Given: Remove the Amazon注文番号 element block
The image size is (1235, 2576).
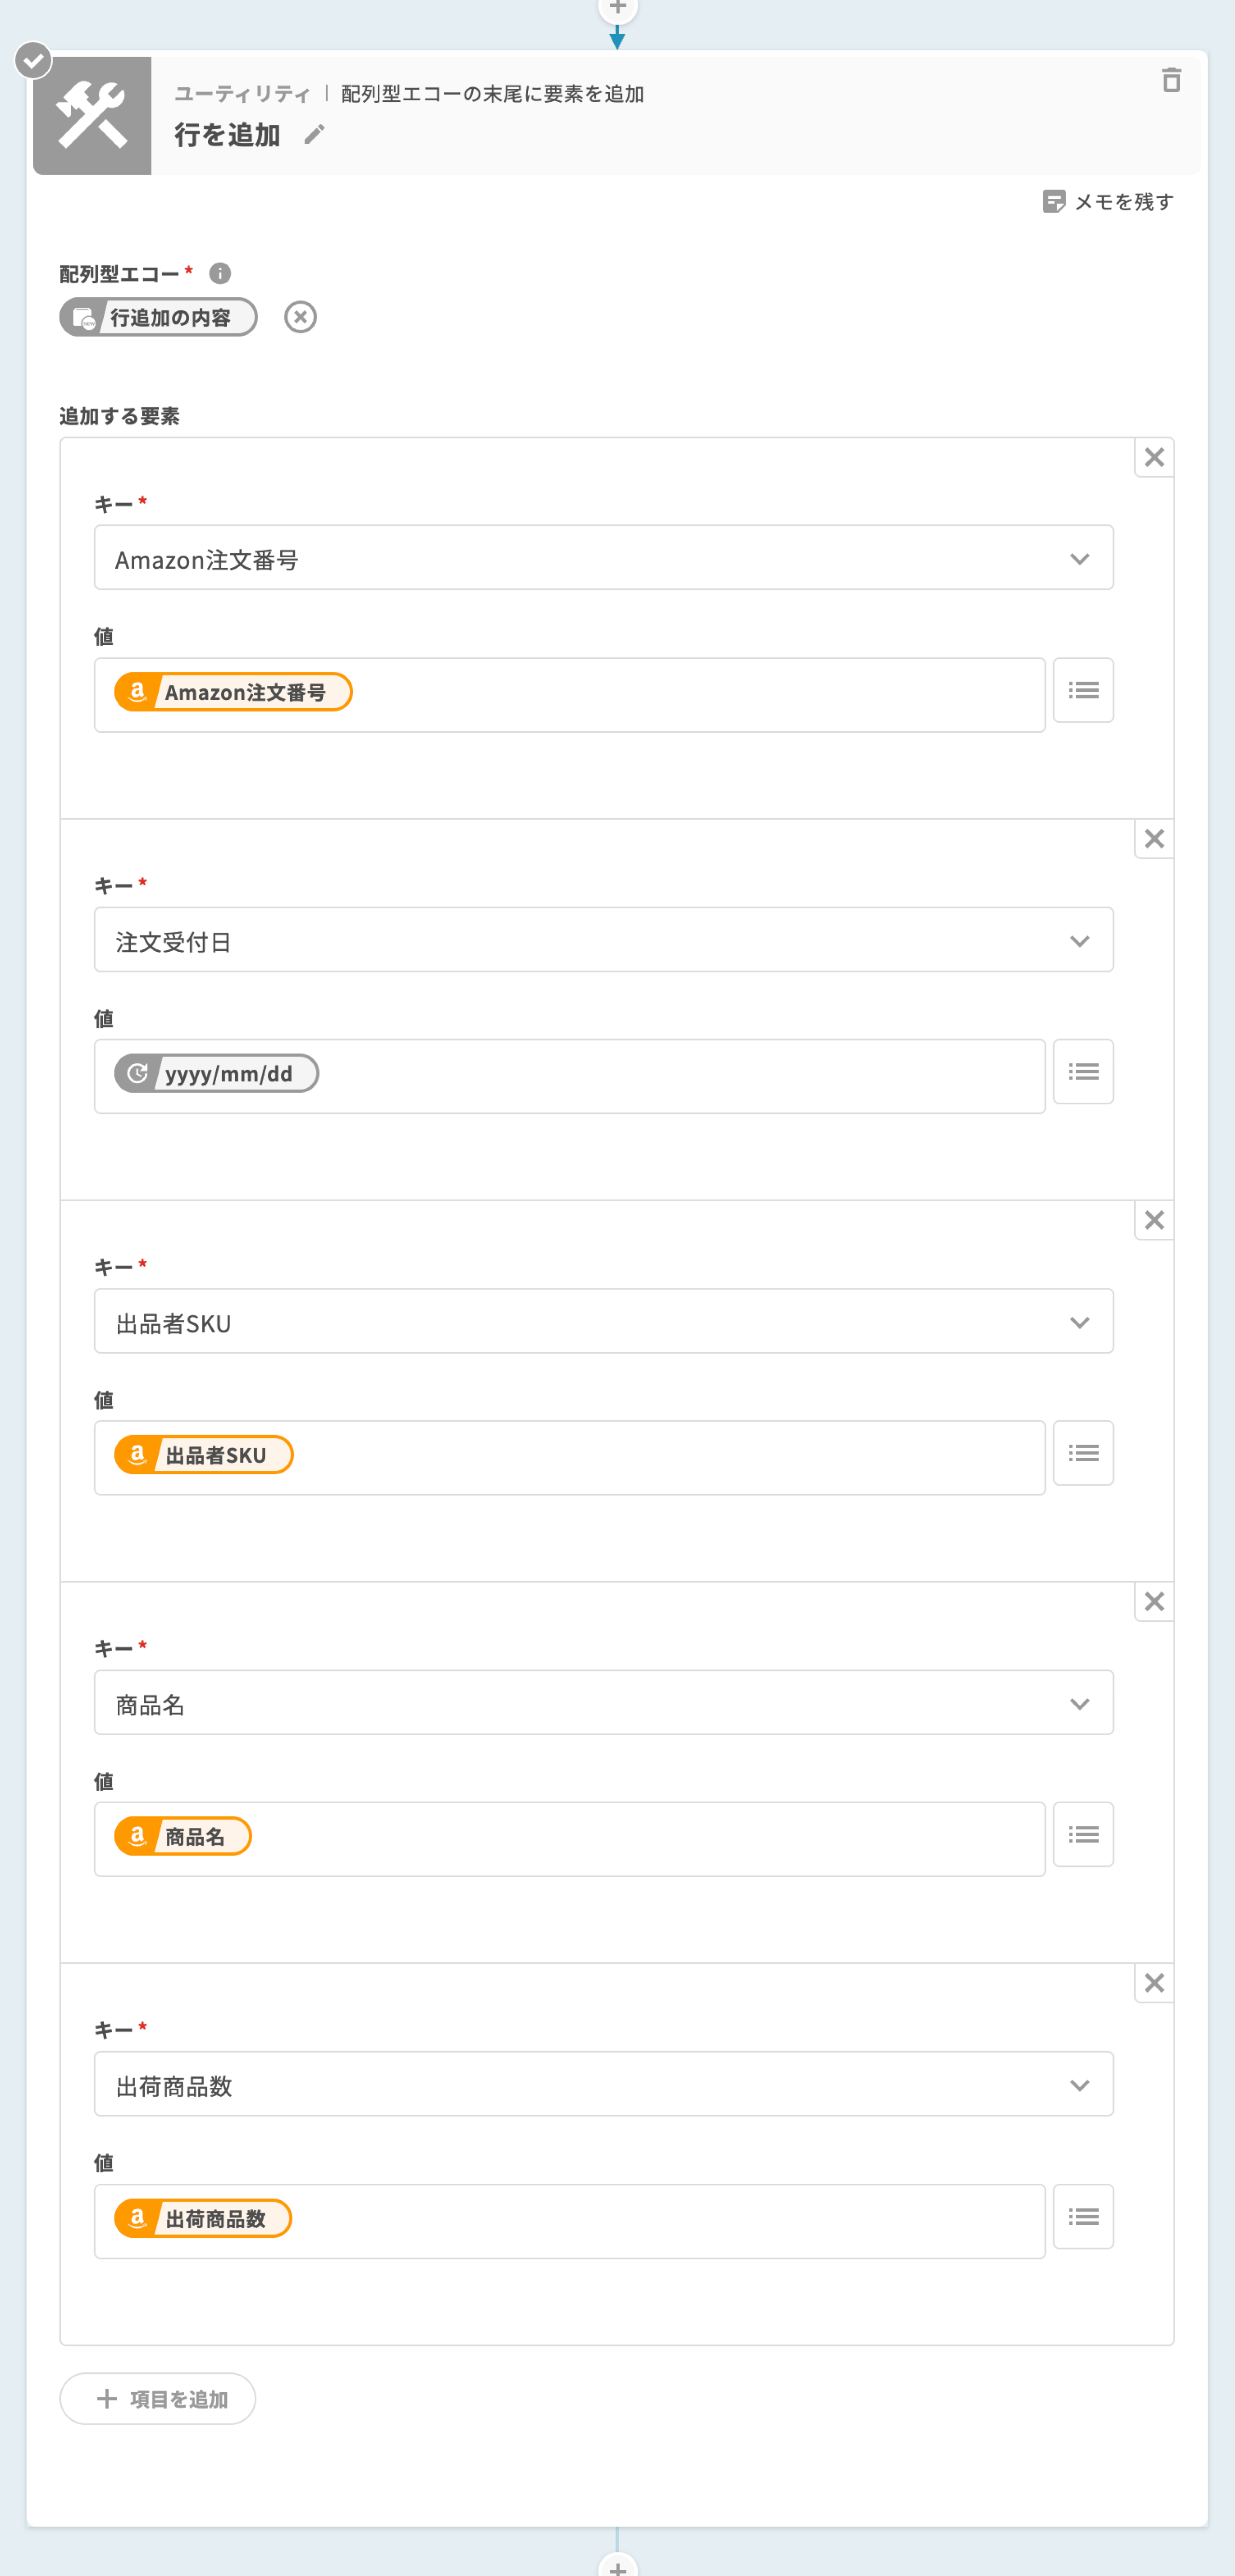Looking at the screenshot, I should (x=1153, y=458).
